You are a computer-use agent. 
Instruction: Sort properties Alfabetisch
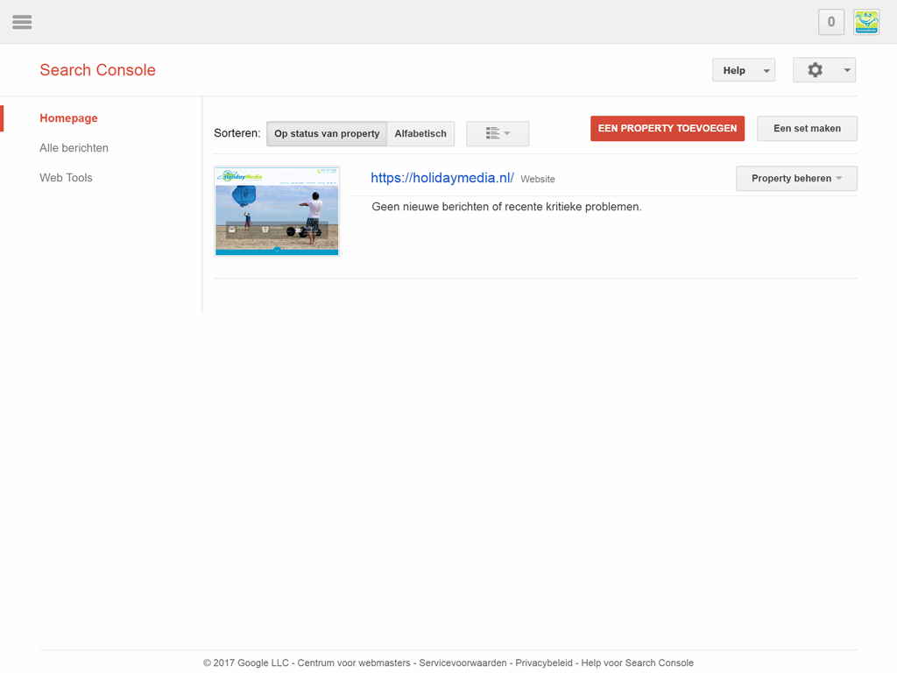pyautogui.click(x=420, y=133)
